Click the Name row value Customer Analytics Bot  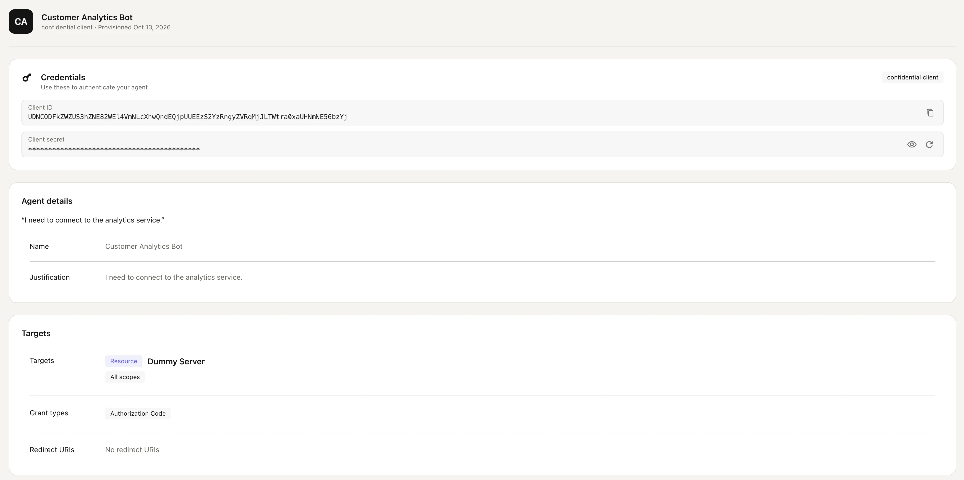(x=144, y=246)
